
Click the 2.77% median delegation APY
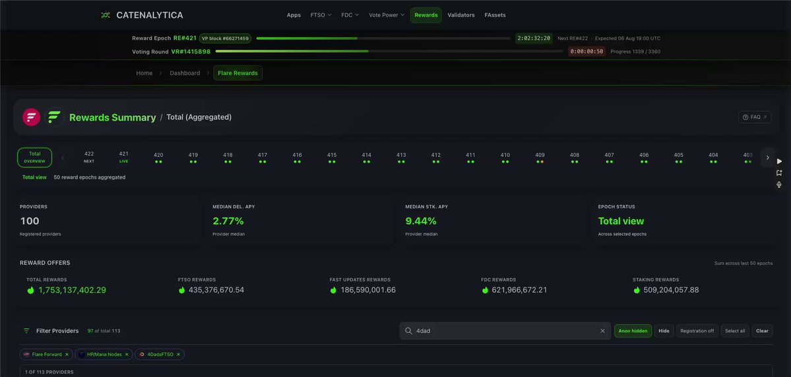pyautogui.click(x=228, y=221)
